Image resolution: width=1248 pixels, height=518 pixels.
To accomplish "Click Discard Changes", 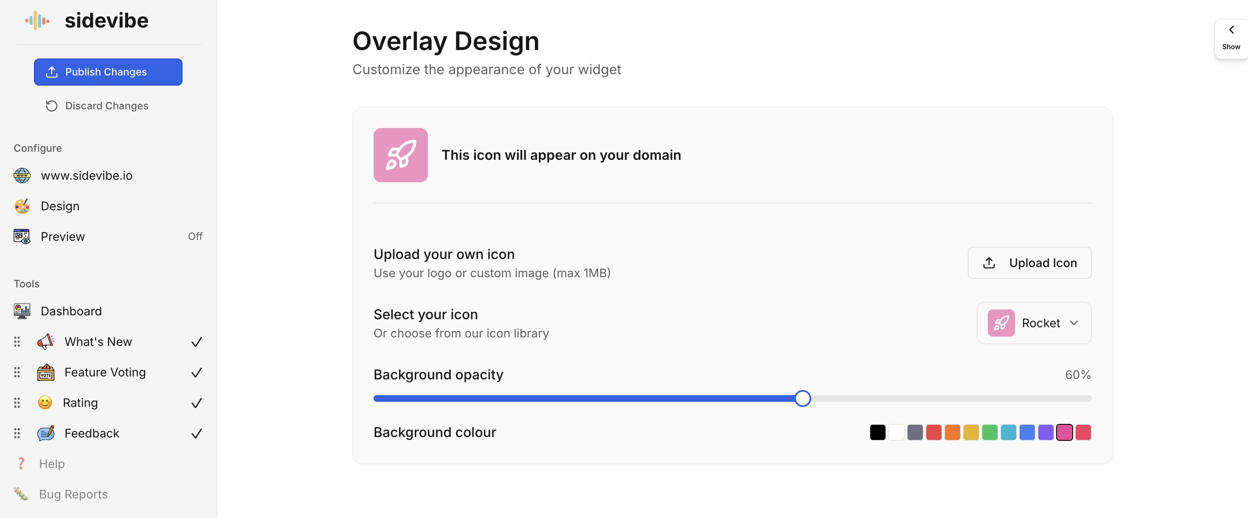I will (107, 106).
